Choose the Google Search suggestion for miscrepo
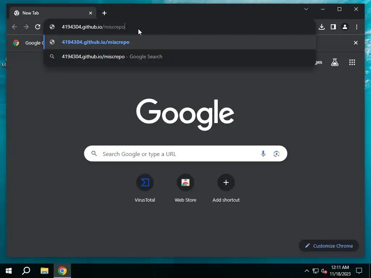This screenshot has height=278, width=371. tap(180, 56)
